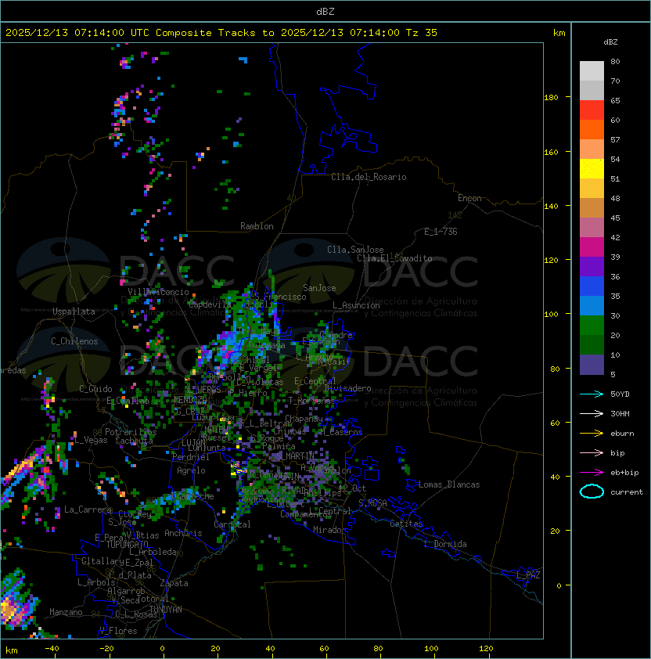This screenshot has width=651, height=659.
Task: Click the Encon place label
Action: pos(469,198)
